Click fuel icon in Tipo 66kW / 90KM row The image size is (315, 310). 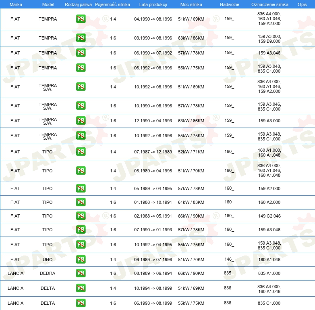click(81, 216)
